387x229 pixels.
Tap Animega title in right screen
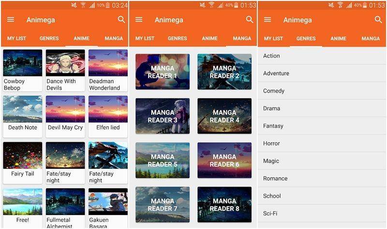click(298, 20)
